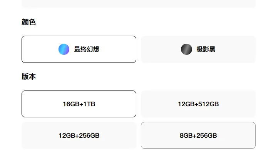Pick the 8GB+256GB storage version
This screenshot has width=271, height=158.
(198, 135)
